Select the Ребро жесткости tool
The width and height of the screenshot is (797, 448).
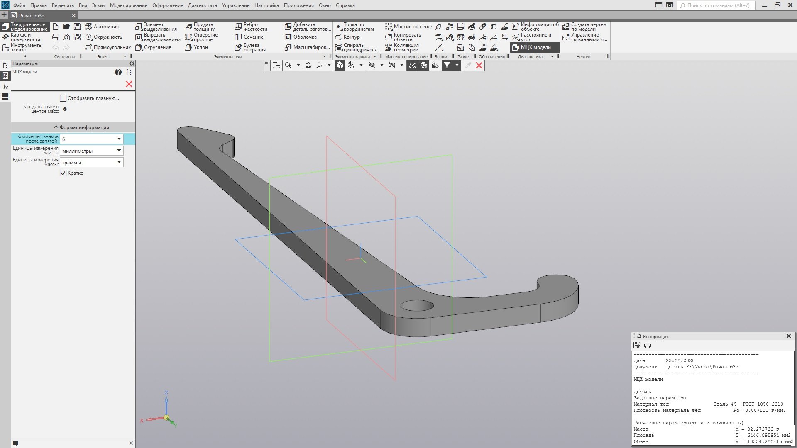pyautogui.click(x=251, y=27)
